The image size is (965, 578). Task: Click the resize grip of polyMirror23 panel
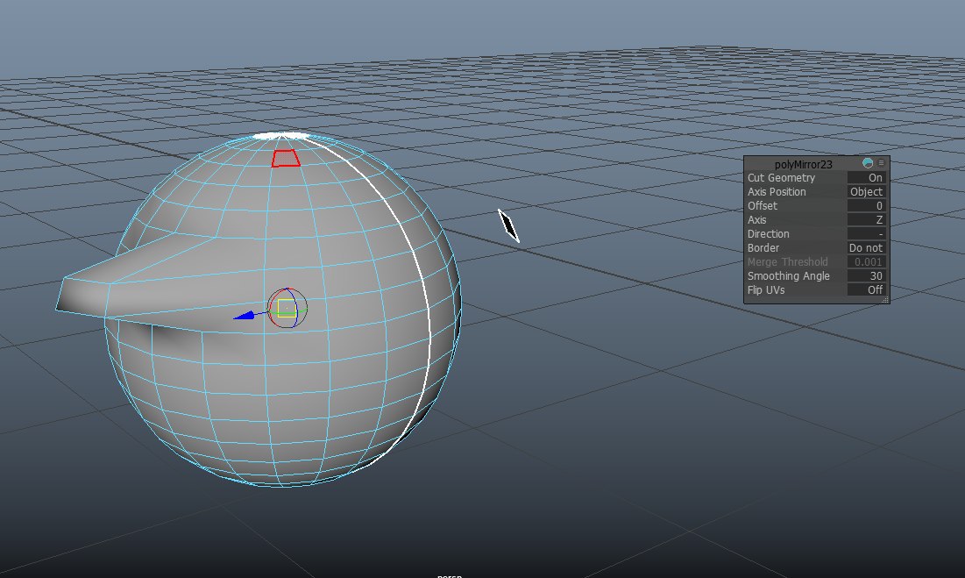(x=885, y=300)
